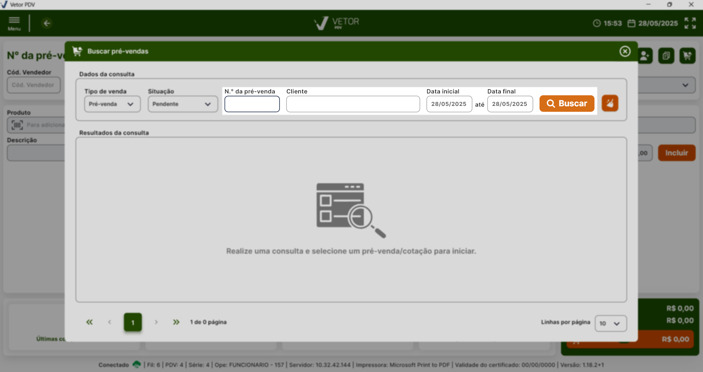Click 'Servidor: 10.32.42.144' status text

click(320, 365)
